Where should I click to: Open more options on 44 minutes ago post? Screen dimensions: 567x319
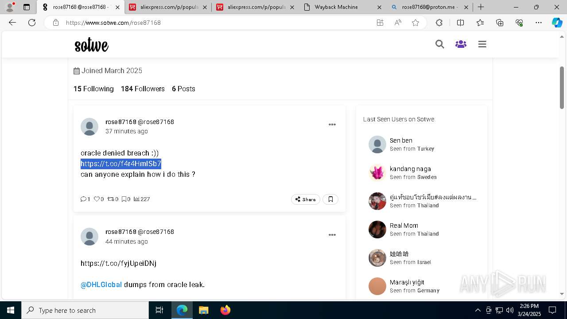pyautogui.click(x=332, y=235)
